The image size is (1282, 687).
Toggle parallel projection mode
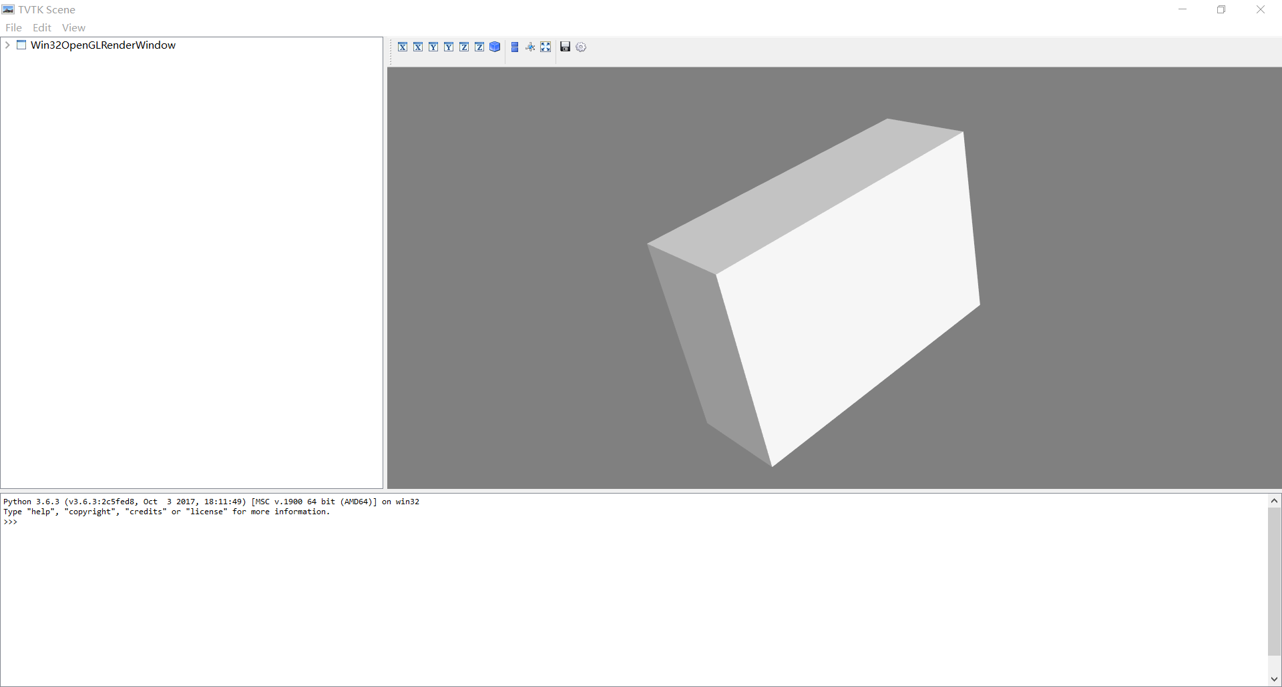(514, 47)
